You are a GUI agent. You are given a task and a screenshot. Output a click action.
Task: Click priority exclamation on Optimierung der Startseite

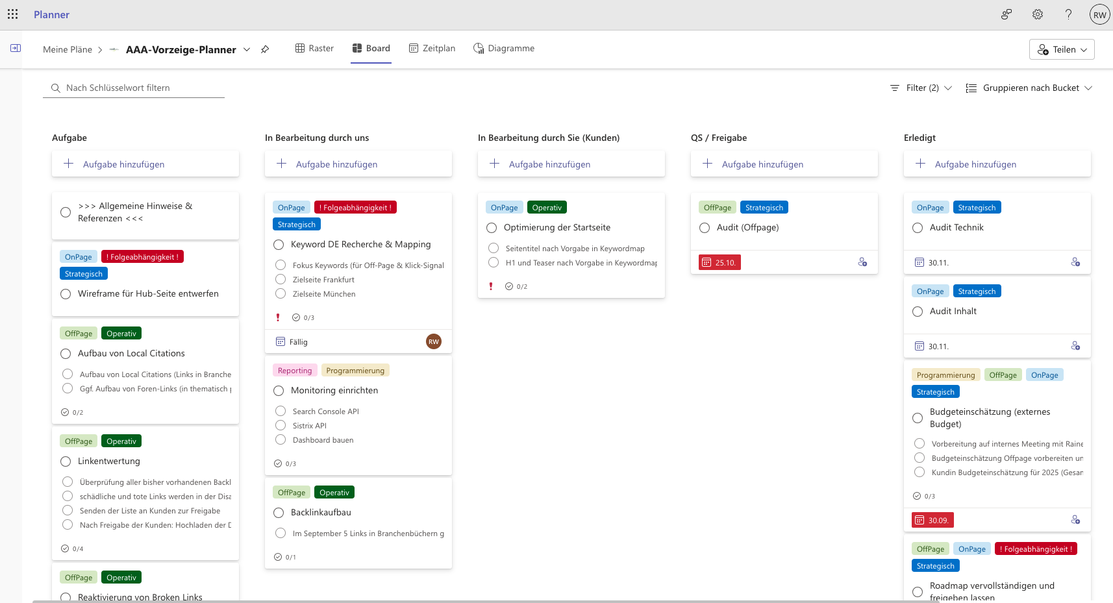tap(491, 286)
